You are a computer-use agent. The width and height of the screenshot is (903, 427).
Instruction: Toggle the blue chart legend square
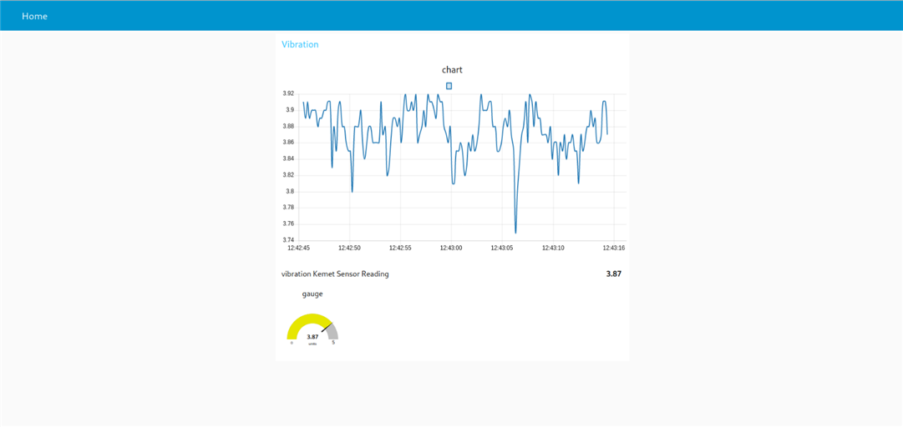point(449,86)
